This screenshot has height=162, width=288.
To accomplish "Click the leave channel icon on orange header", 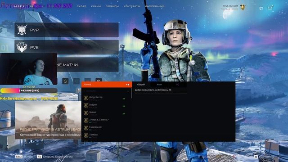I will [128, 85].
